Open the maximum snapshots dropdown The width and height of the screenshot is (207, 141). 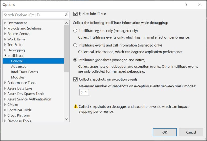point(84,92)
